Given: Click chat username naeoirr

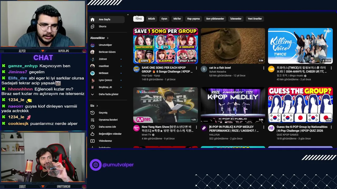Looking at the screenshot, I should point(16,106).
